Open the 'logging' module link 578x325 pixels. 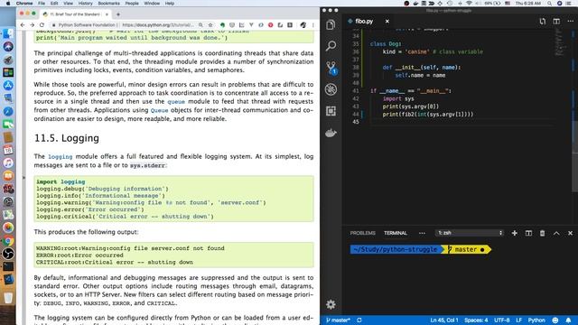coord(61,156)
